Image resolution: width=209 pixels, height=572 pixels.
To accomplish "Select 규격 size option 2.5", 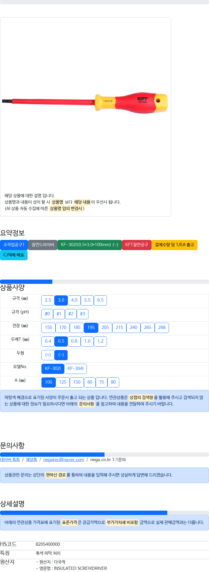I will [x=48, y=300].
